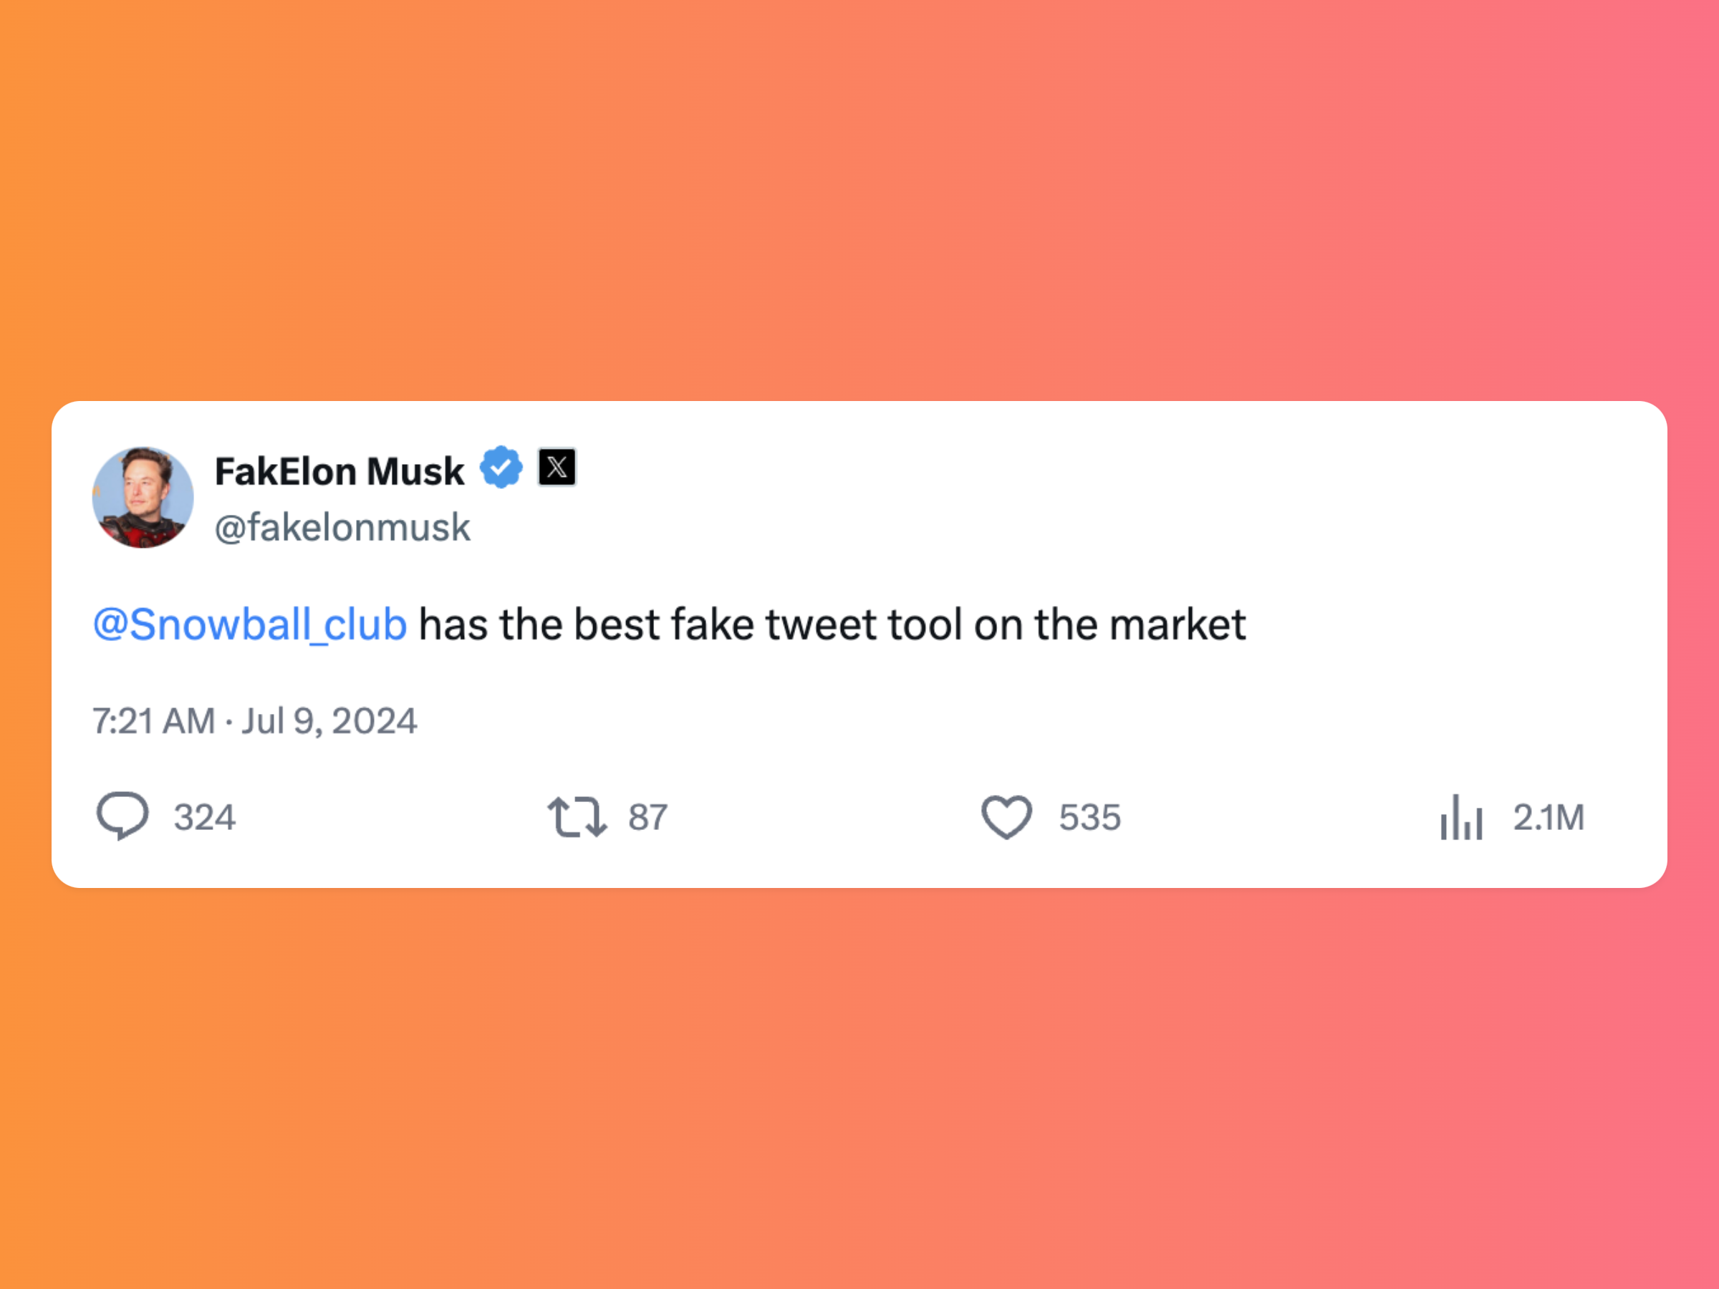Viewport: 1719px width, 1289px height.
Task: Click the 2.1M views count
Action: 1548,817
